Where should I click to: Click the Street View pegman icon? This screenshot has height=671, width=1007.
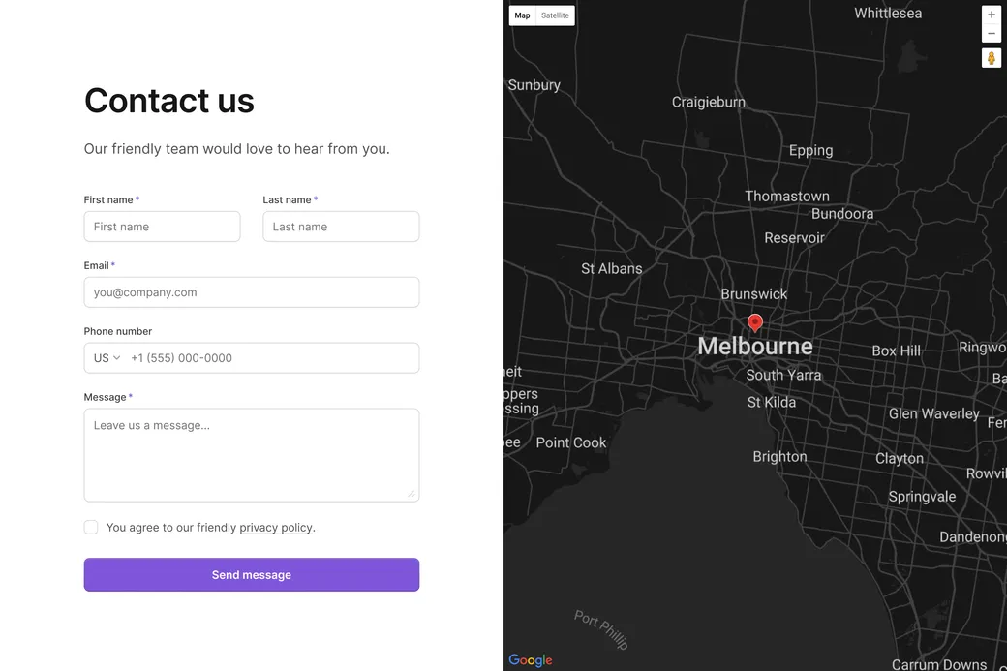pyautogui.click(x=991, y=58)
